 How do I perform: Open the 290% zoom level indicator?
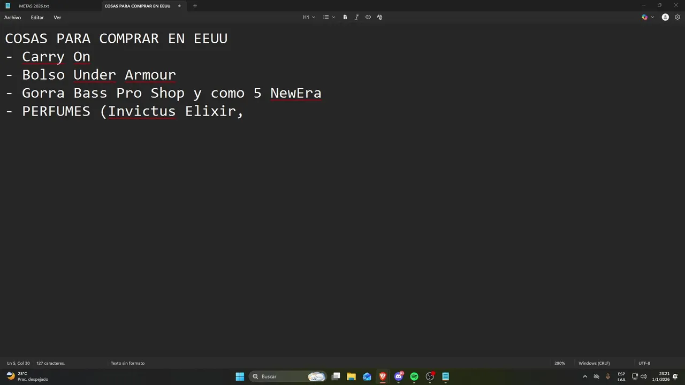point(560,363)
